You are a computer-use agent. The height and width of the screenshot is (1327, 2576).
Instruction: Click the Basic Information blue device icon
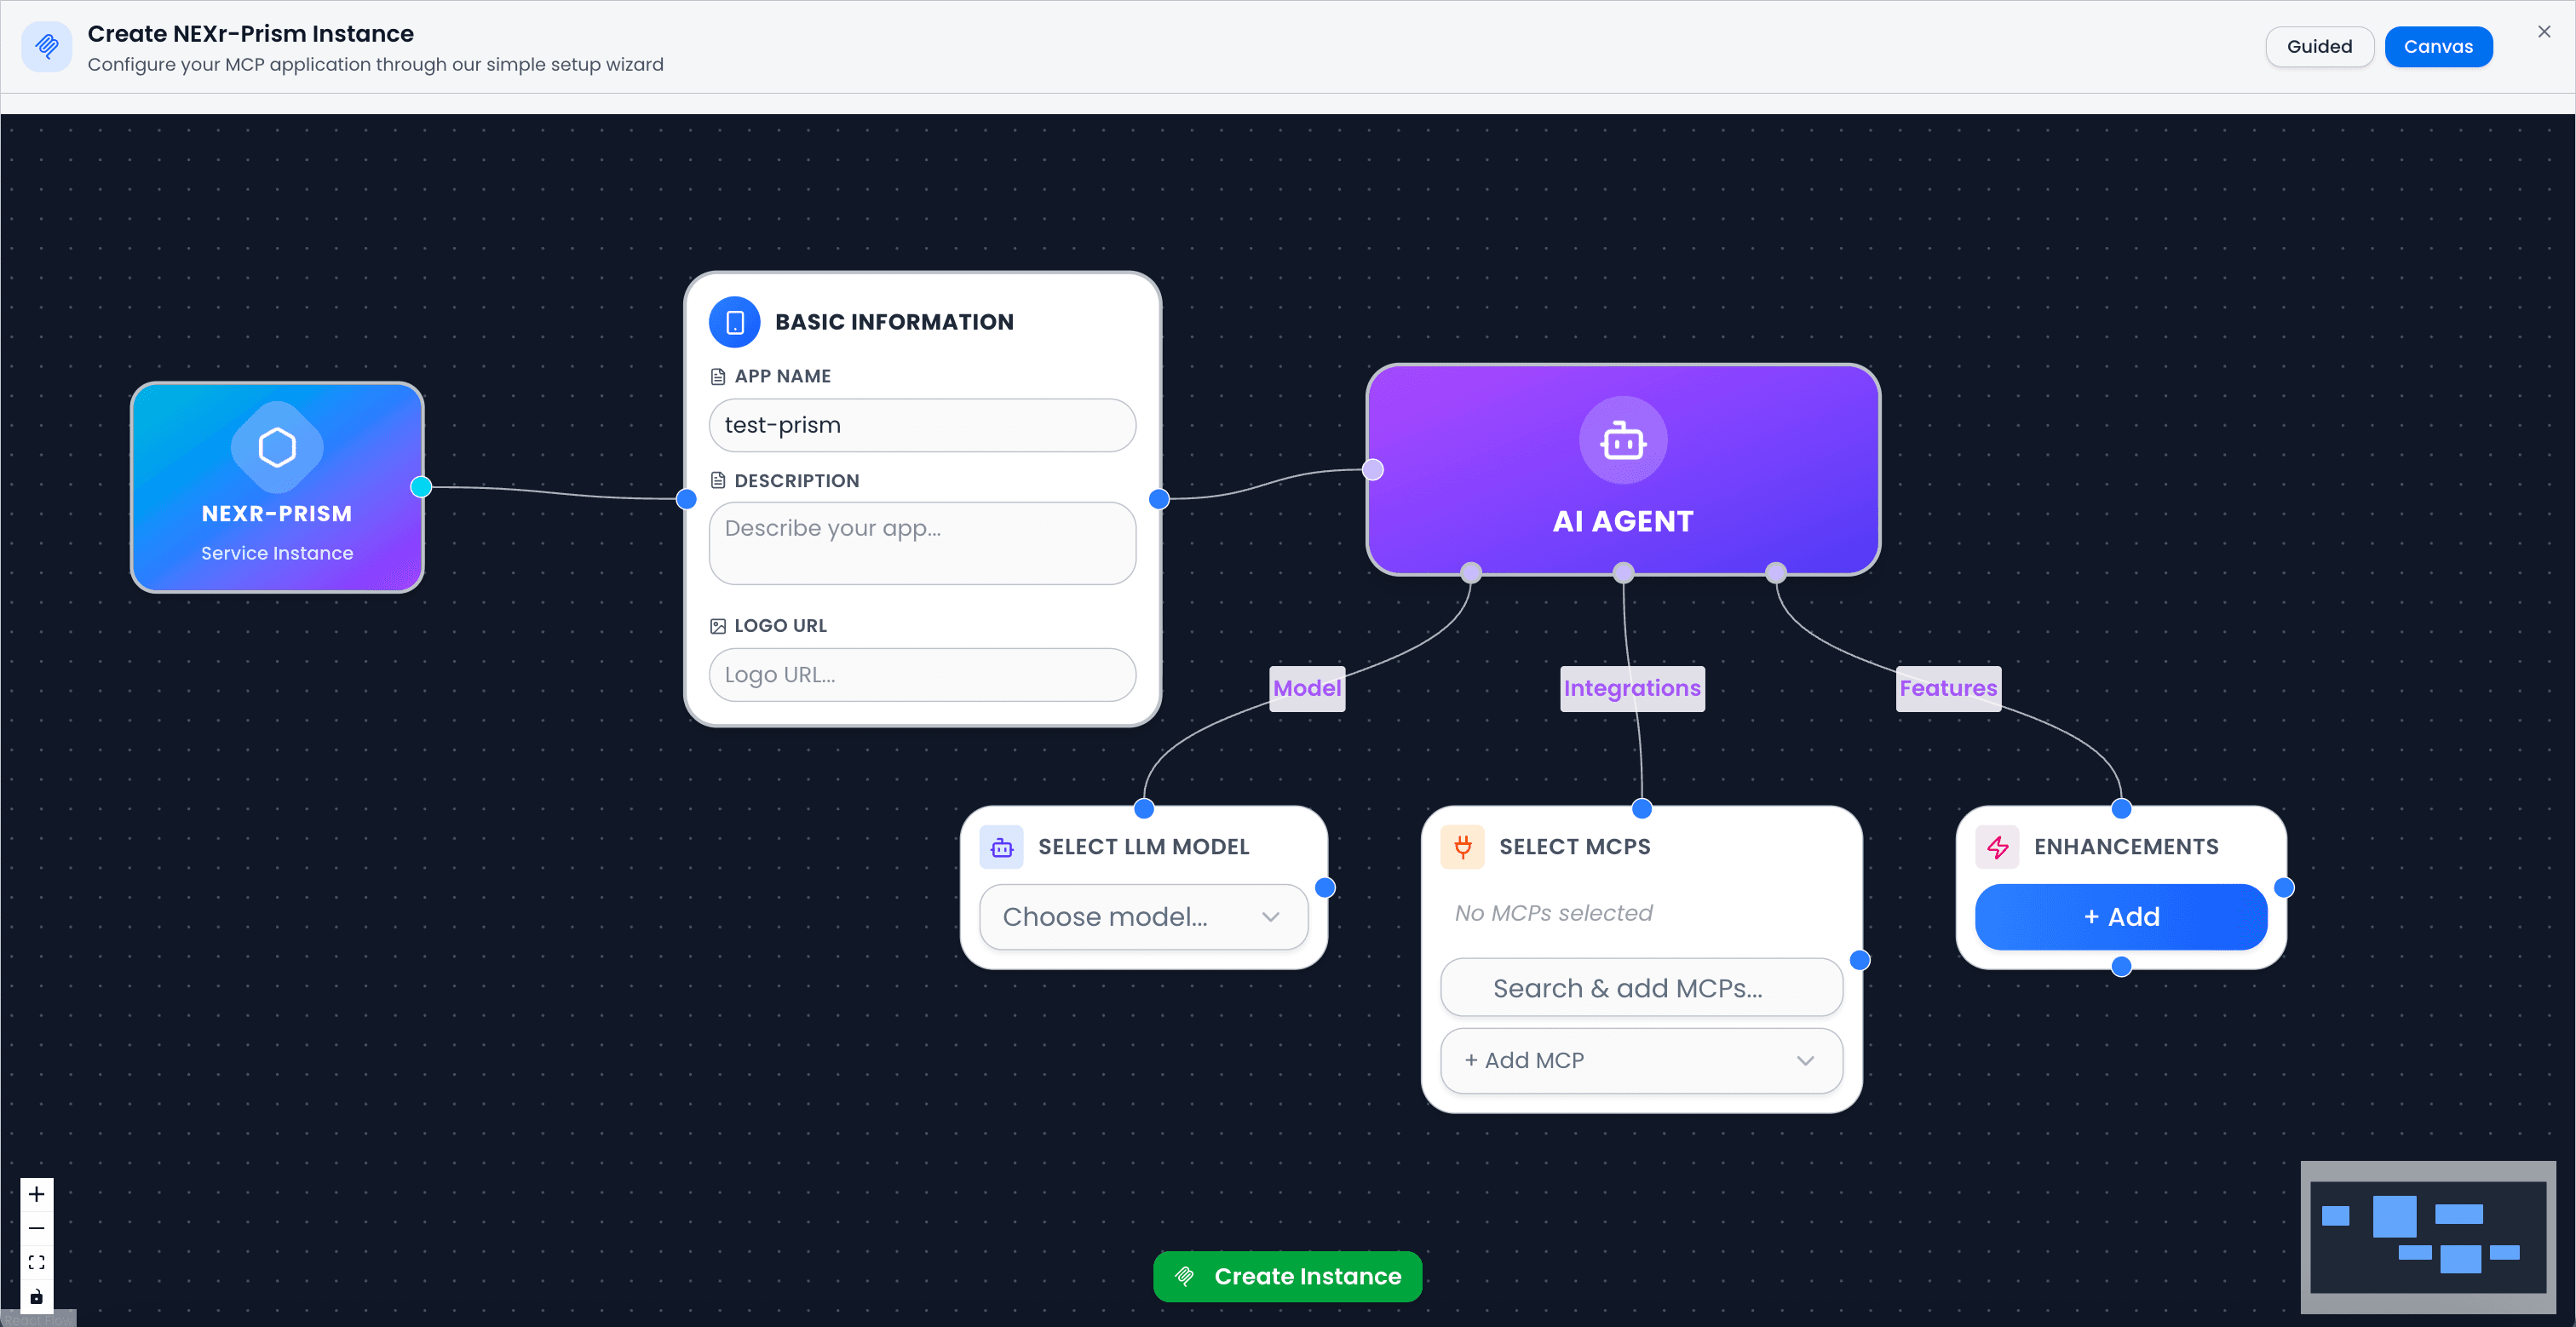pos(734,322)
